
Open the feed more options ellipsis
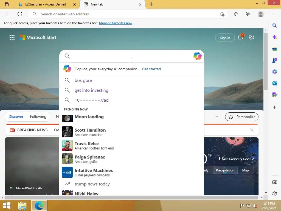point(216,117)
